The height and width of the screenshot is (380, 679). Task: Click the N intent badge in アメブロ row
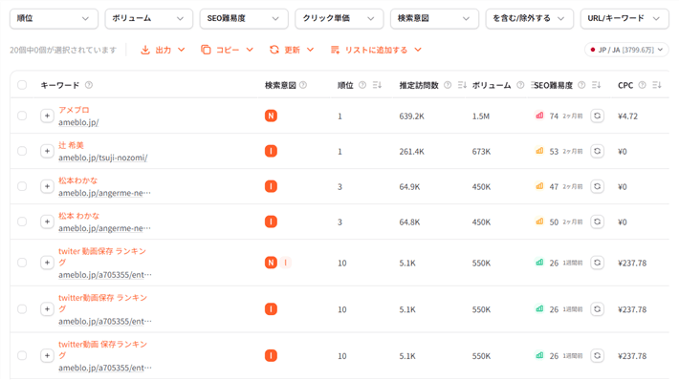pos(271,116)
